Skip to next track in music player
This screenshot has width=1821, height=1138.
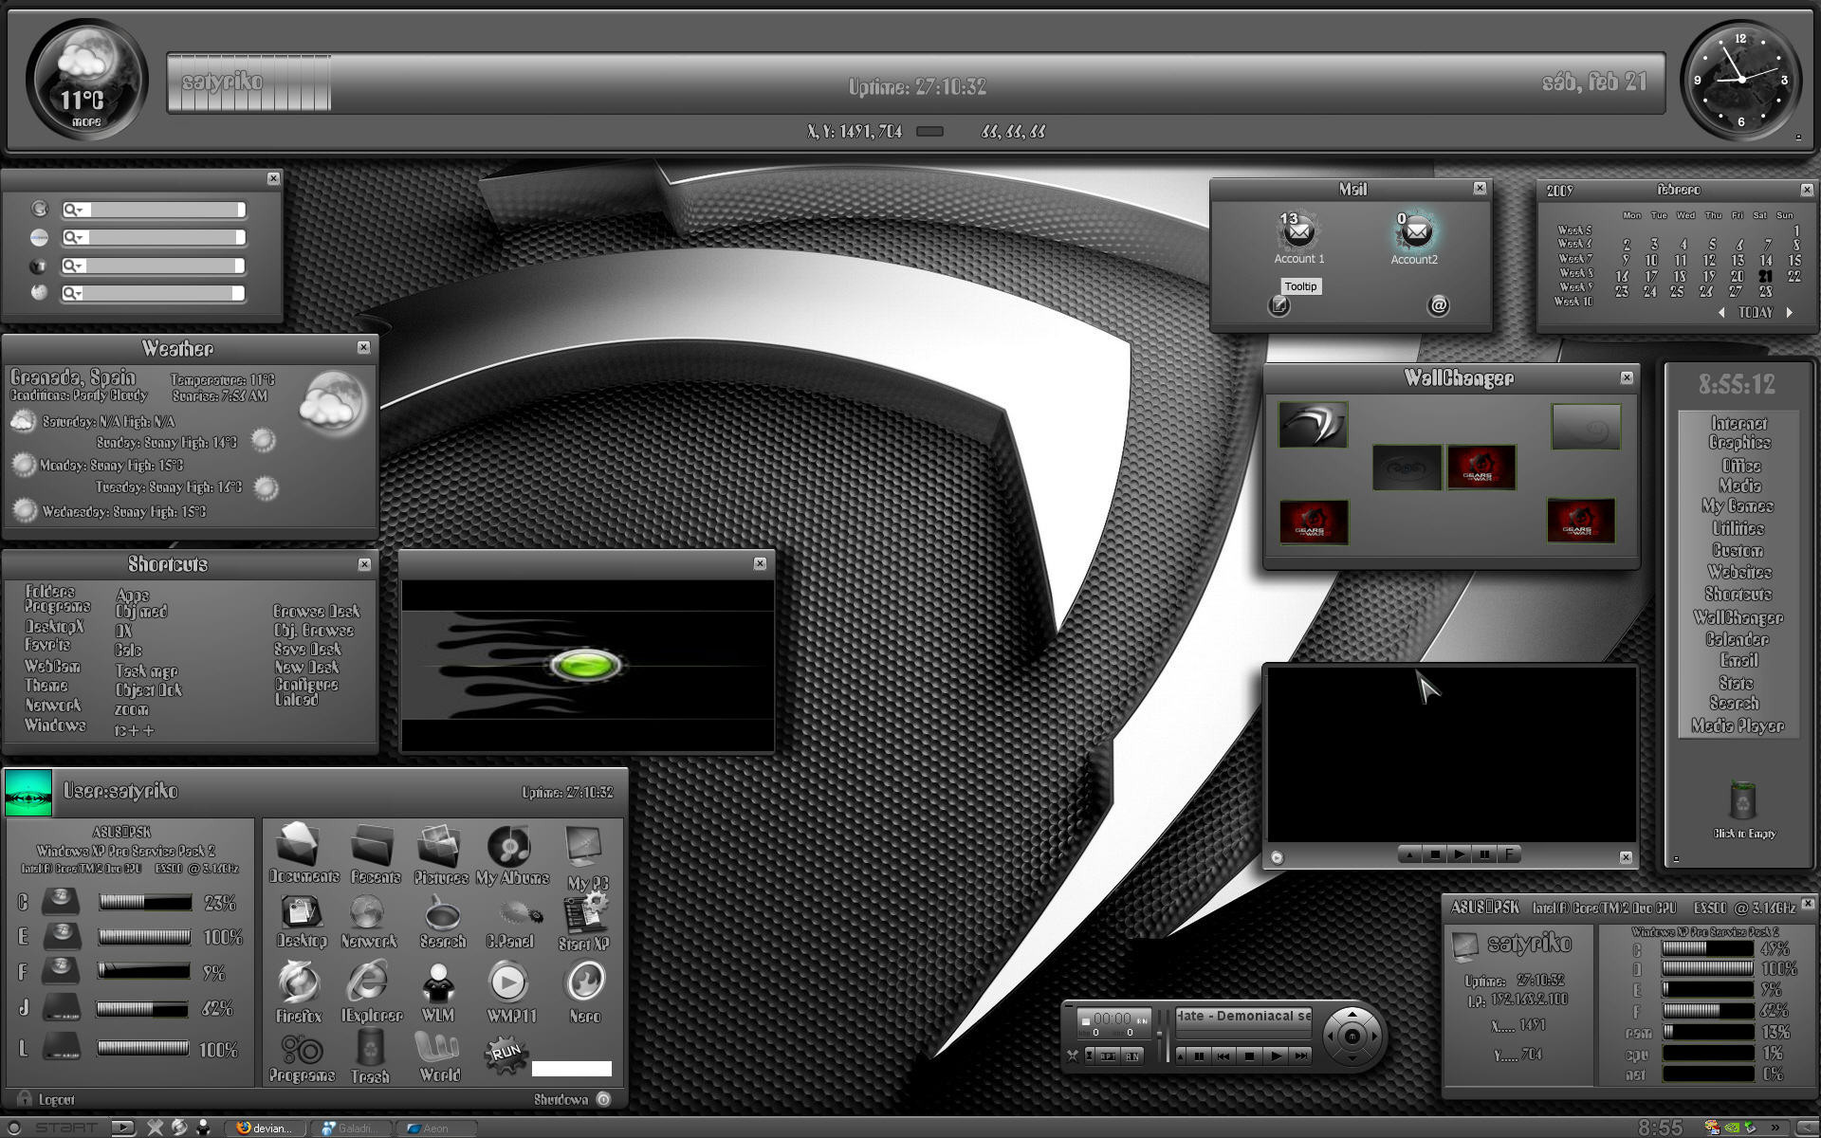[x=1301, y=1055]
